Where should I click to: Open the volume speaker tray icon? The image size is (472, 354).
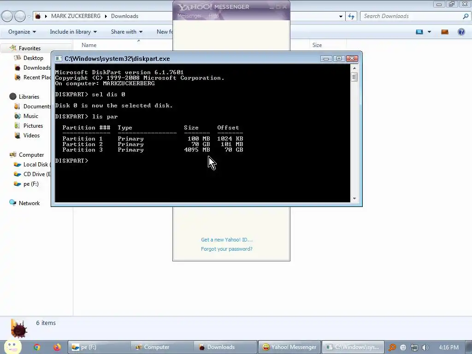[x=425, y=348]
